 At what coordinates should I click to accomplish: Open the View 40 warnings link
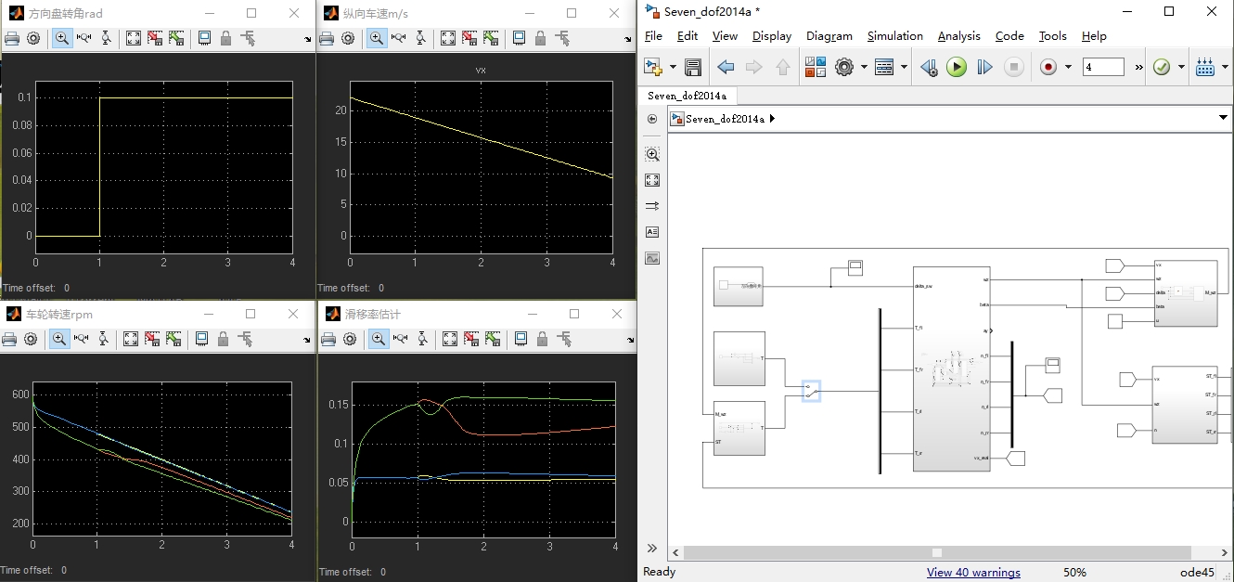point(973,572)
